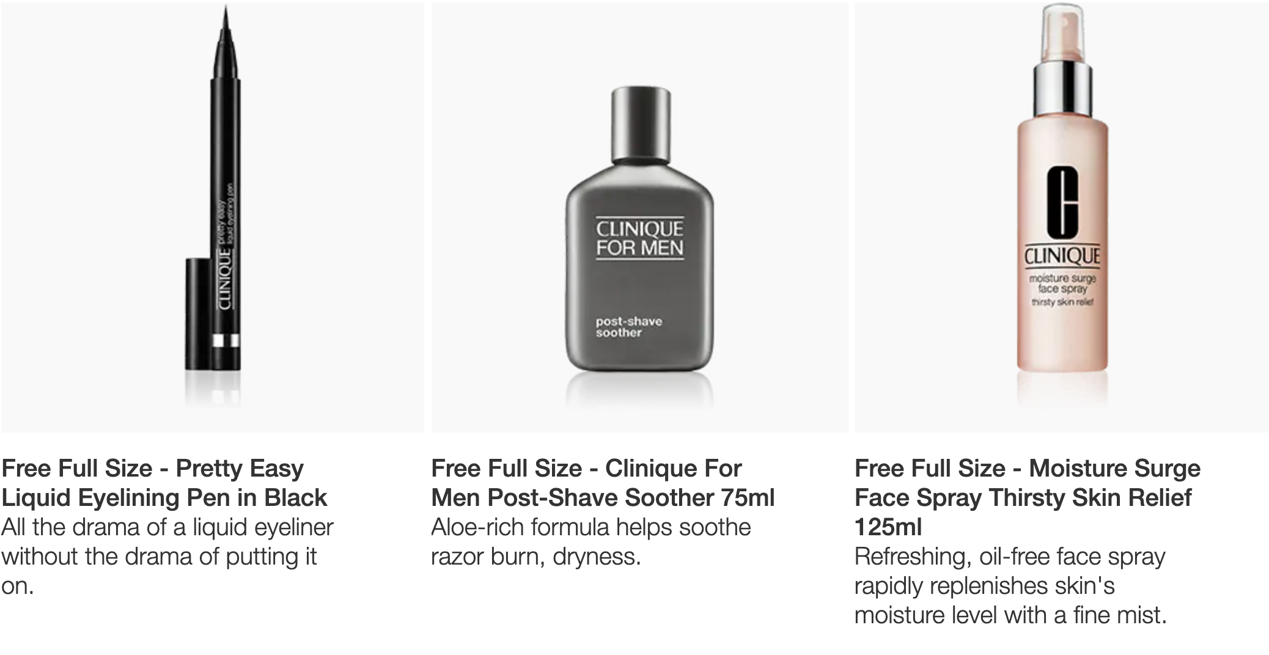1269x655 pixels.
Task: Open the Moisture Surge face spray image
Action: point(1061,217)
